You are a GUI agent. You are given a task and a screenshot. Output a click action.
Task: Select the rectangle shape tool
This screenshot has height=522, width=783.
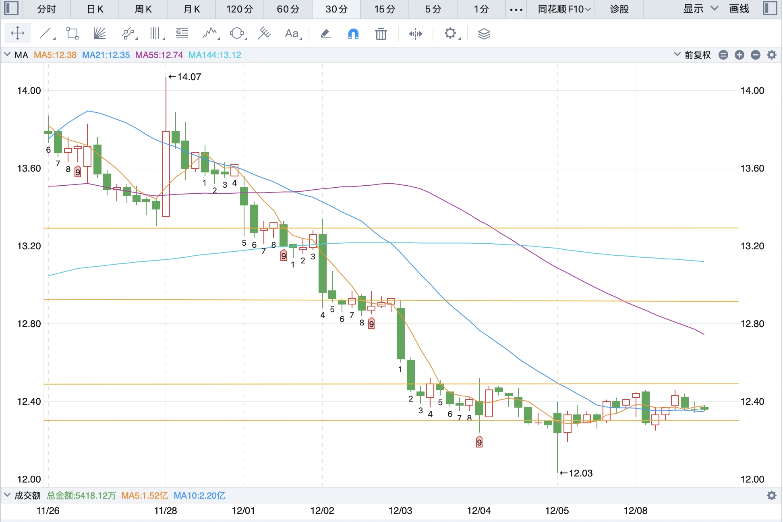point(72,33)
